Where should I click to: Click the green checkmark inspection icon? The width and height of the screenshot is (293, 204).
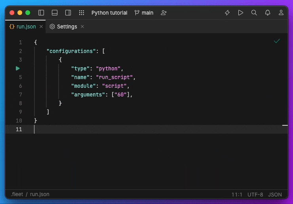click(277, 41)
